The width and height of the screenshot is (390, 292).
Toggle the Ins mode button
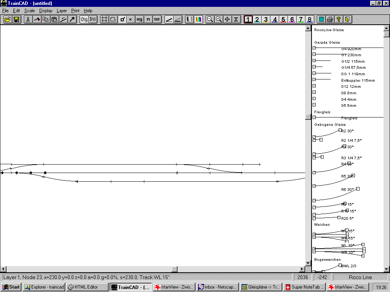pos(93,19)
